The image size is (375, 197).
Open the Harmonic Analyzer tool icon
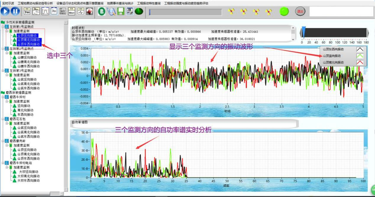click(63, 12)
